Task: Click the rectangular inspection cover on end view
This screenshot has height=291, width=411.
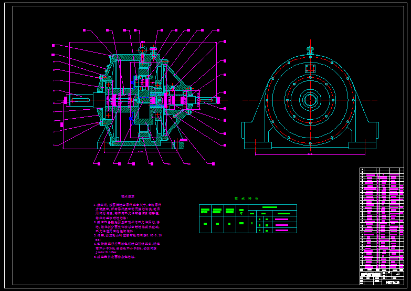Action: pos(310,68)
